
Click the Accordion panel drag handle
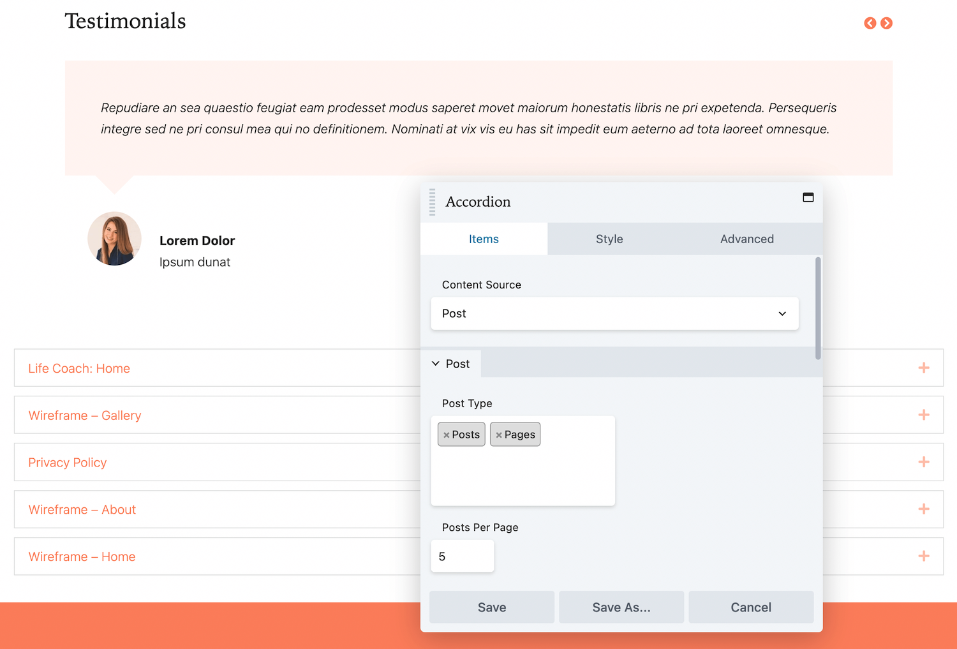click(432, 202)
